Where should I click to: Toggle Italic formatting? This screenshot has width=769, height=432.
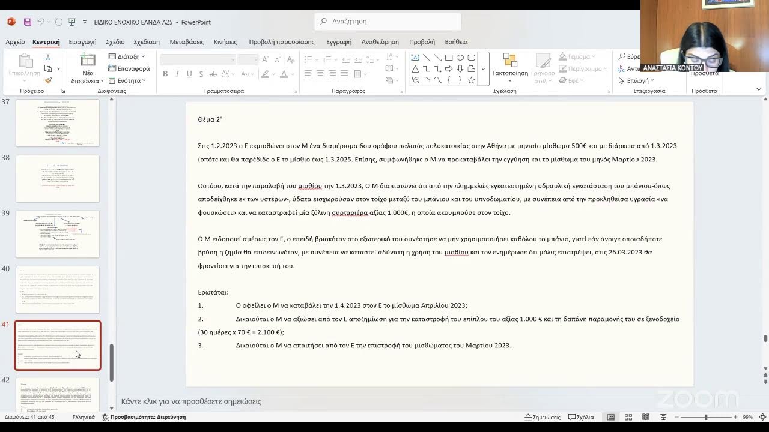tap(177, 74)
